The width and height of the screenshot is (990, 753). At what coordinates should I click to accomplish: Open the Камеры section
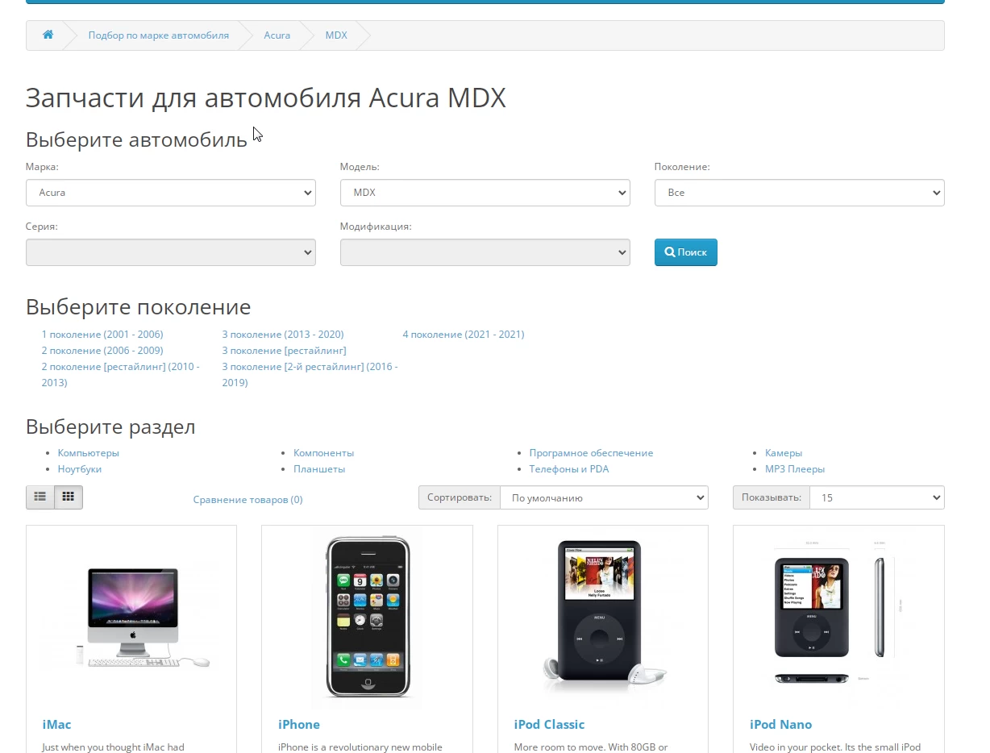(784, 453)
